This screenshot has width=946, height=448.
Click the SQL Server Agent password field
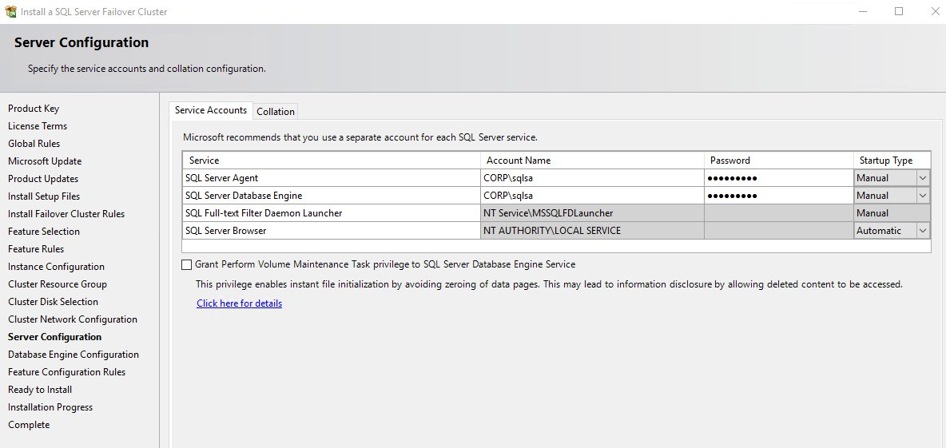tap(778, 178)
